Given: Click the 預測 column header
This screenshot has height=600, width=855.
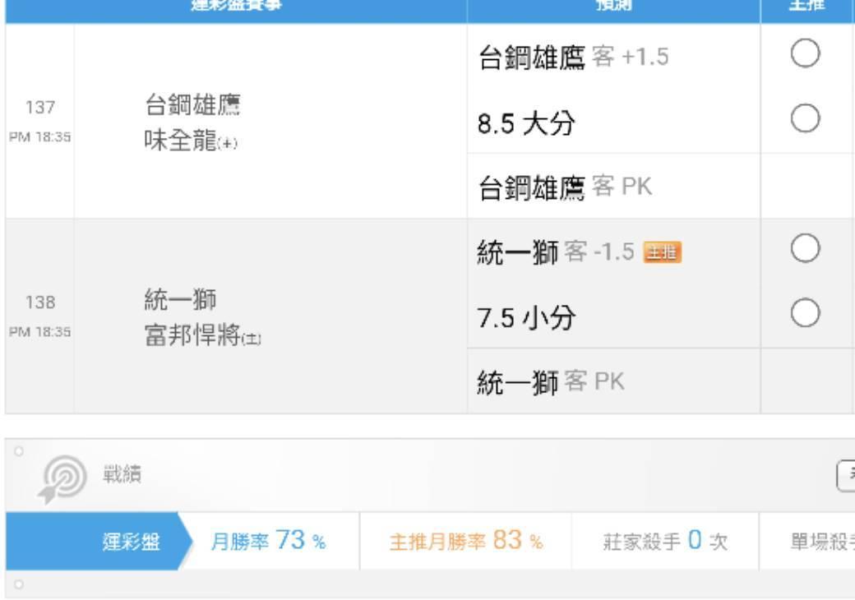Looking at the screenshot, I should click(613, 6).
